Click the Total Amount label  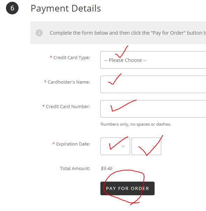(75, 168)
